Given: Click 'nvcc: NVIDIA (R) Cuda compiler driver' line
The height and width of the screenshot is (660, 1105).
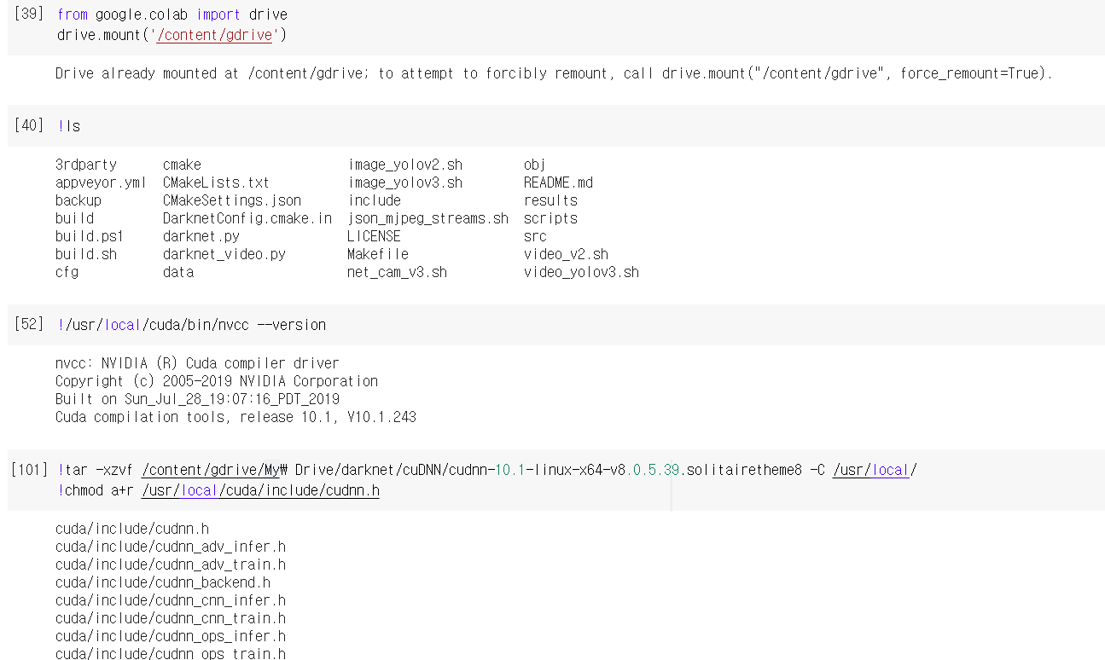Looking at the screenshot, I should pyautogui.click(x=197, y=363).
